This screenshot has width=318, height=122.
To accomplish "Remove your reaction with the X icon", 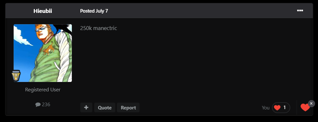I will coord(311,104).
